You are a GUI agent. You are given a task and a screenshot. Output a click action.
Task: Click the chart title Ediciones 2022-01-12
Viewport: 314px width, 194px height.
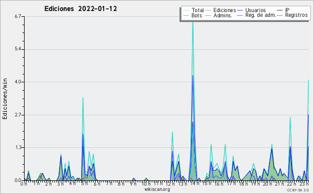pyautogui.click(x=81, y=9)
